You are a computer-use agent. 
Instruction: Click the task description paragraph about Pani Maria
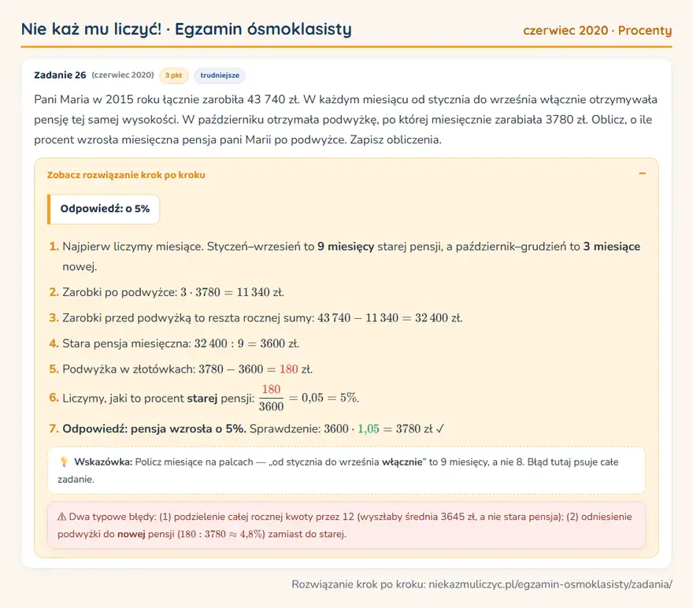point(346,119)
